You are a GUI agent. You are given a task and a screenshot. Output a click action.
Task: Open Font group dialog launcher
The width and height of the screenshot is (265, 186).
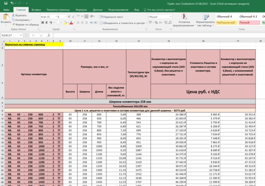pos(74,29)
